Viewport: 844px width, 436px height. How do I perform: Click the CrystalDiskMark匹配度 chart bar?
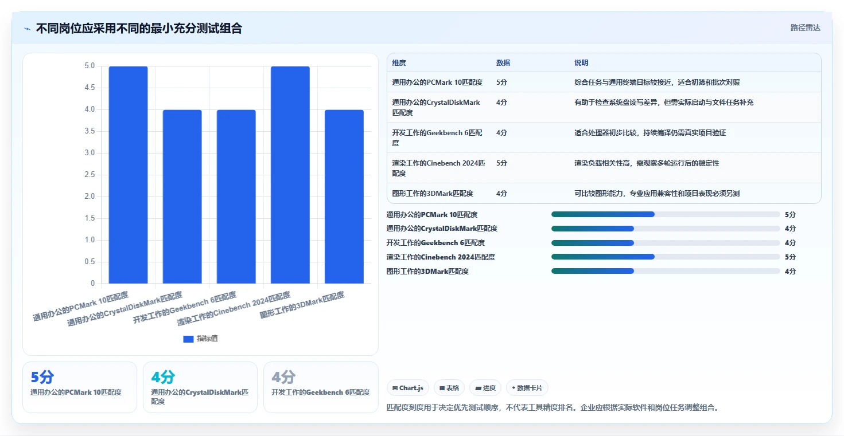coord(182,197)
